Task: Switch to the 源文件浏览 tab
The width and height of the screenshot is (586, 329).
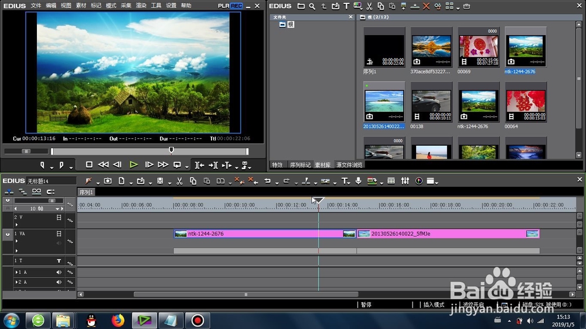Action: pos(349,164)
